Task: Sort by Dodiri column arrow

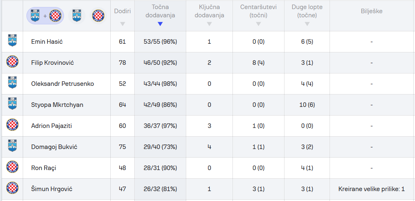Action: tap(122, 24)
